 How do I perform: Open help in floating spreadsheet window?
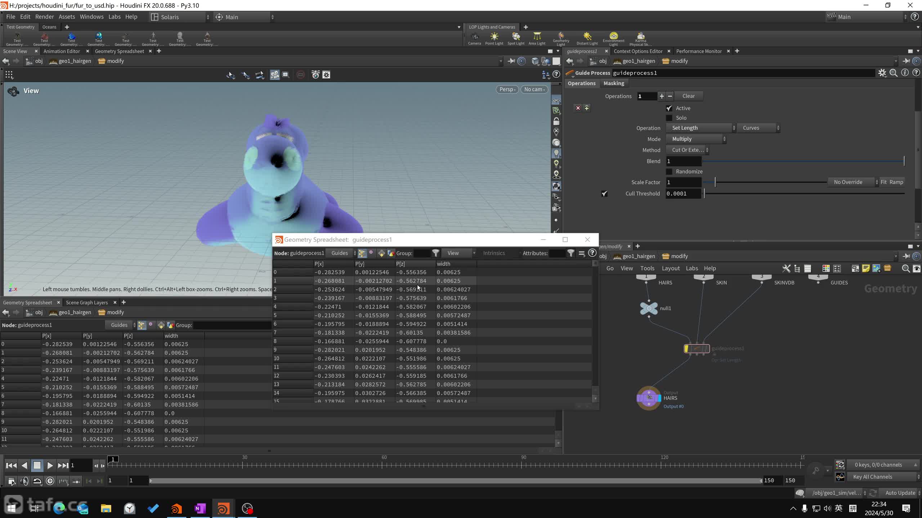coord(592,253)
